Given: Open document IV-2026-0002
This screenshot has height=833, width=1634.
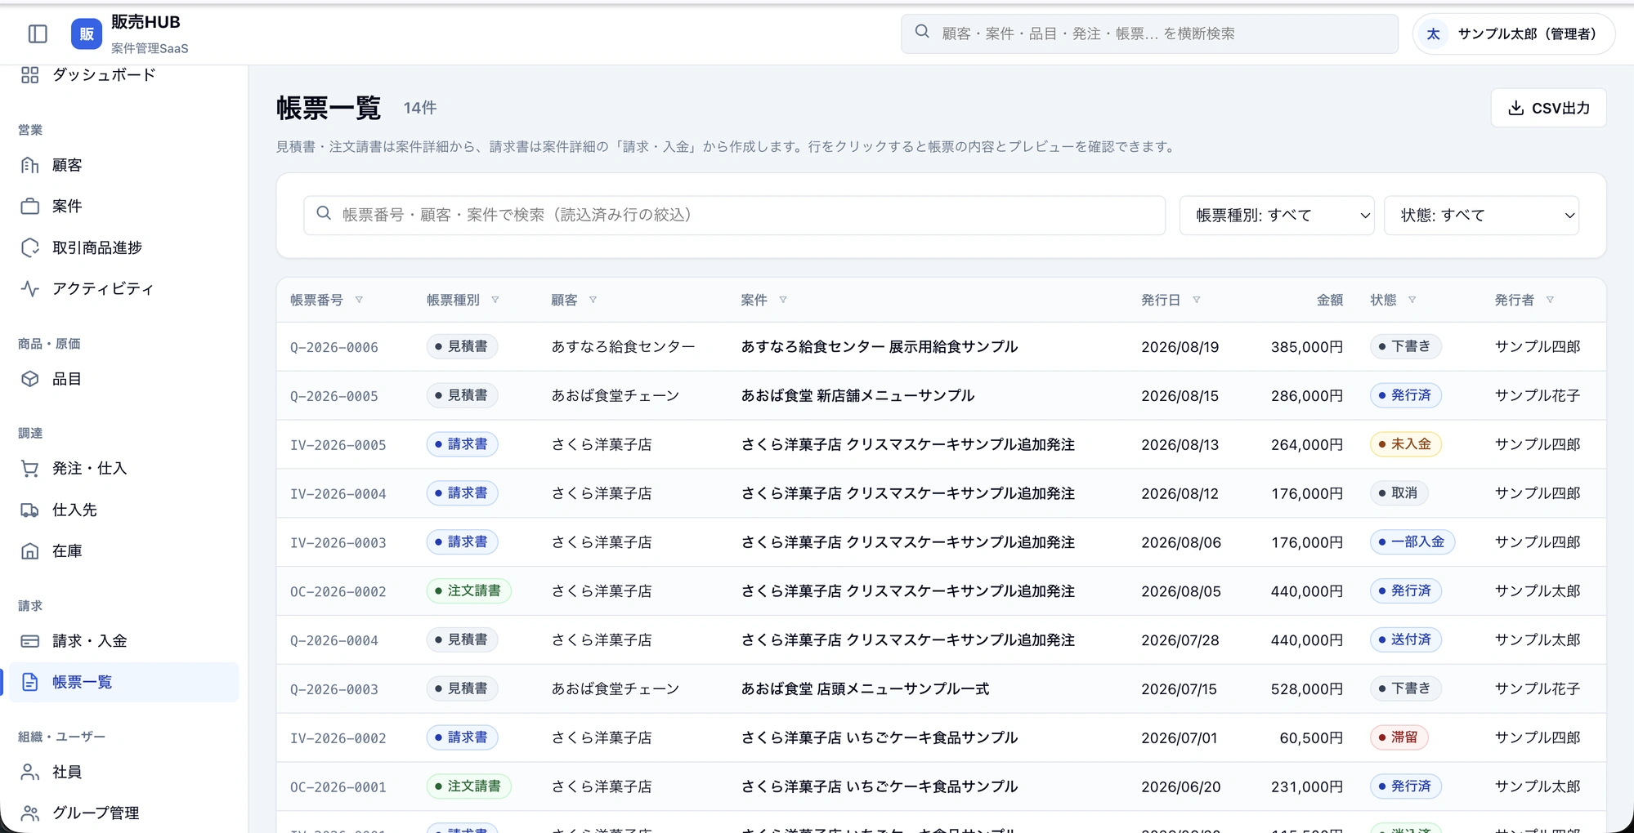Looking at the screenshot, I should [x=338, y=738].
